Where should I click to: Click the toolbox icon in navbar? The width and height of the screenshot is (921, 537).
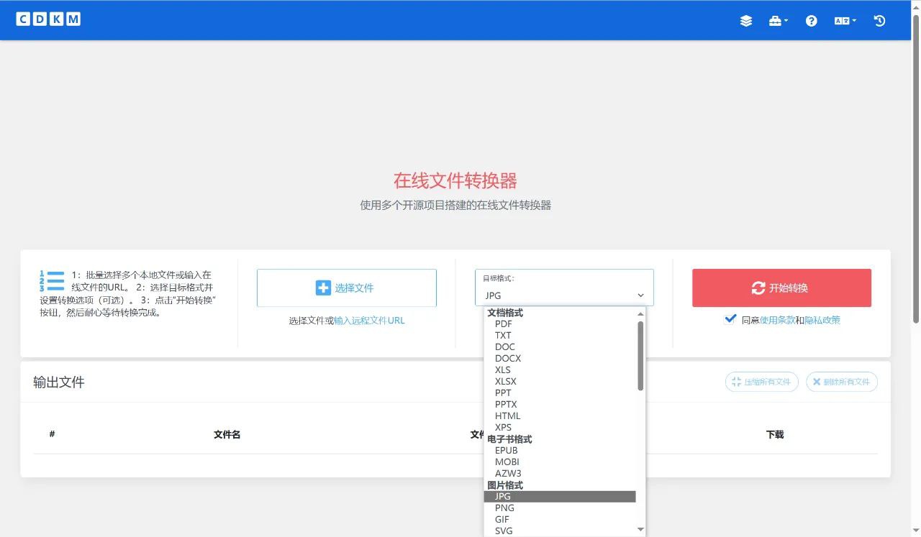(x=774, y=21)
